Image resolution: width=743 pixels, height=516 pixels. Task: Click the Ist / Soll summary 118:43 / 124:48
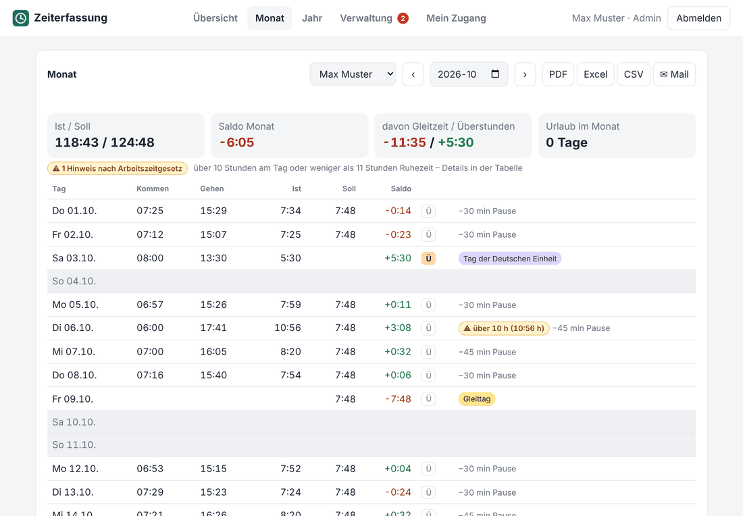click(105, 143)
